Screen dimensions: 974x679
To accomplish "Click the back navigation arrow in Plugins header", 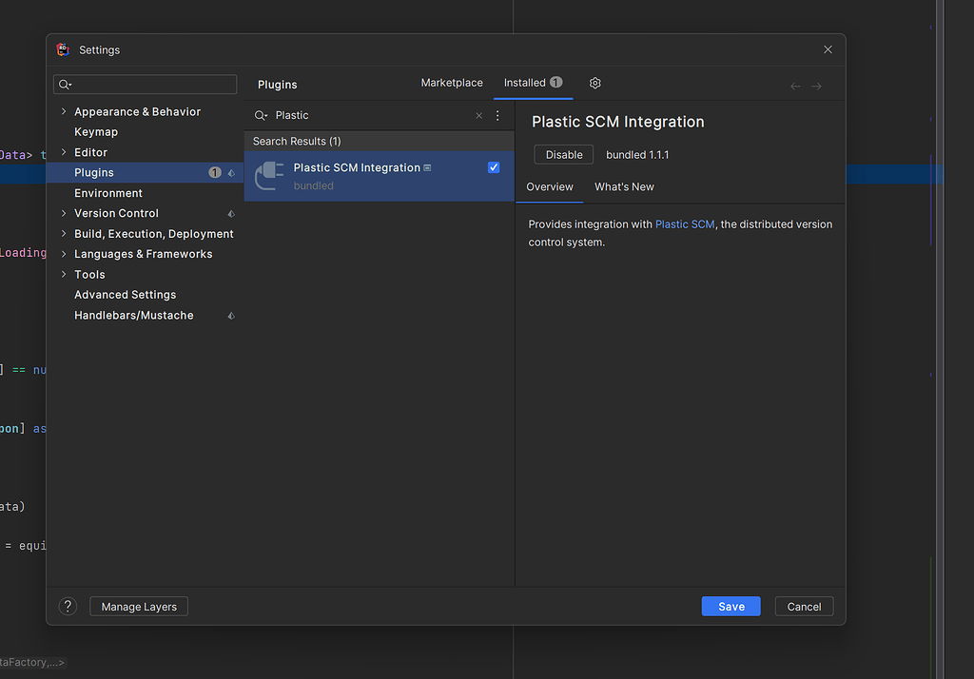I will (x=795, y=85).
